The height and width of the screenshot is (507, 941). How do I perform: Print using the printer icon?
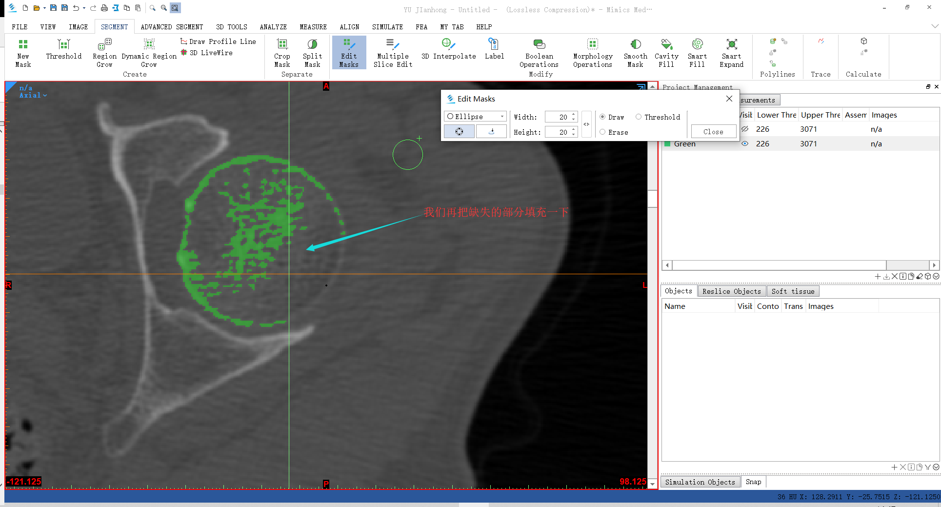pyautogui.click(x=104, y=8)
